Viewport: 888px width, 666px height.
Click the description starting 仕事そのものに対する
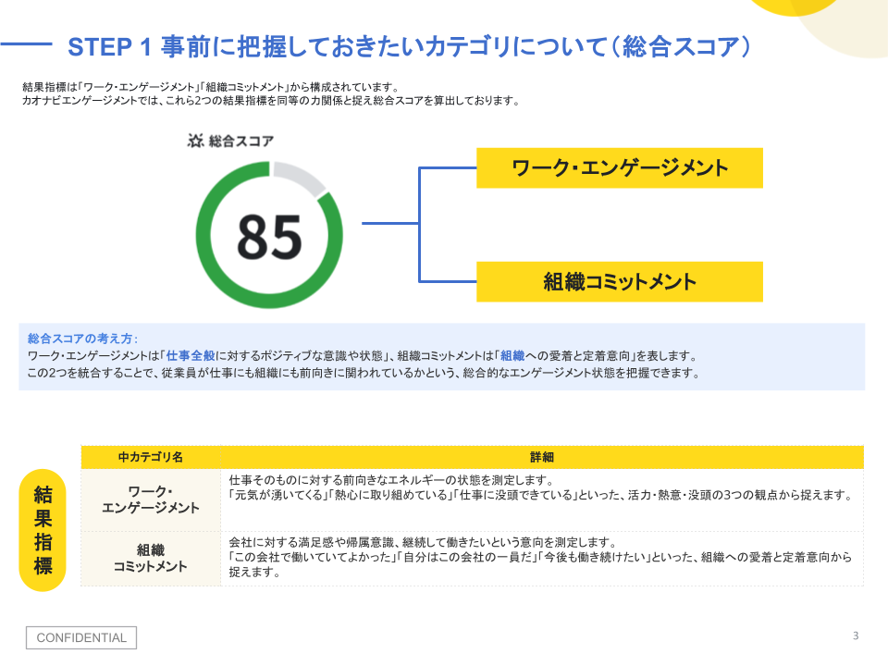pyautogui.click(x=542, y=487)
